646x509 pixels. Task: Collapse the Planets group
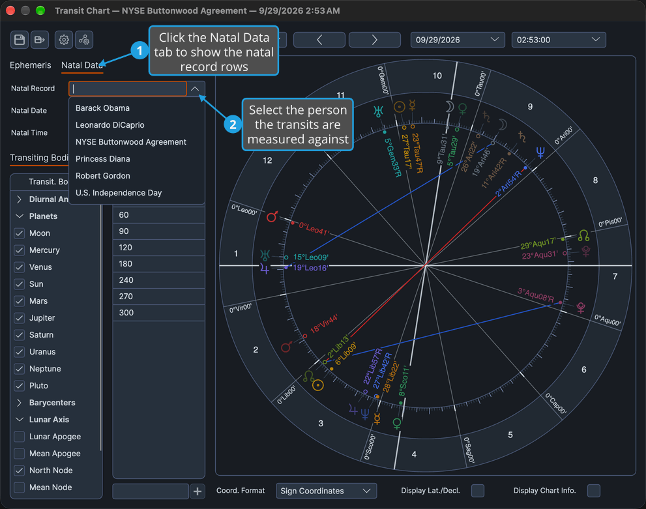coord(19,216)
